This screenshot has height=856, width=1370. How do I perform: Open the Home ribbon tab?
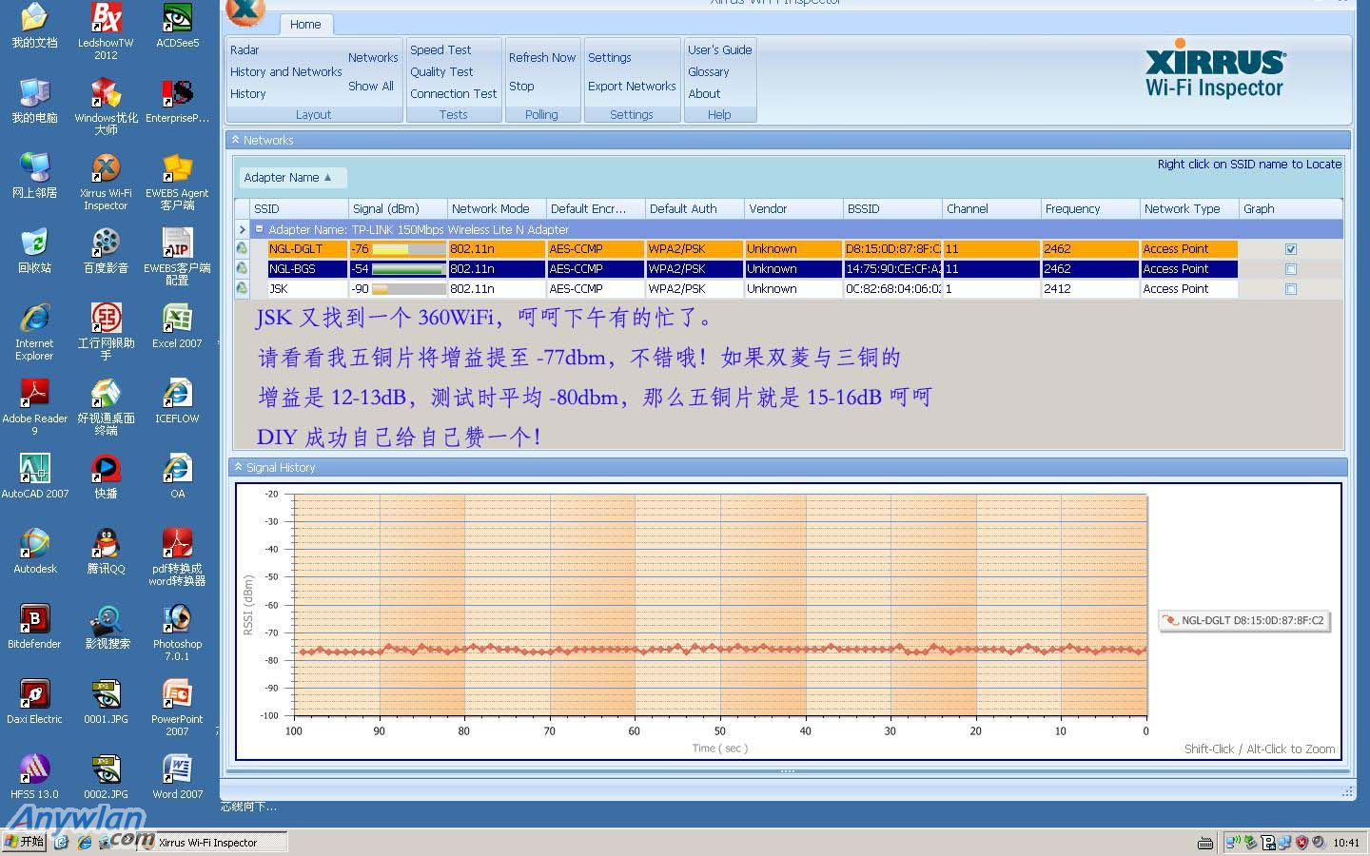305,25
